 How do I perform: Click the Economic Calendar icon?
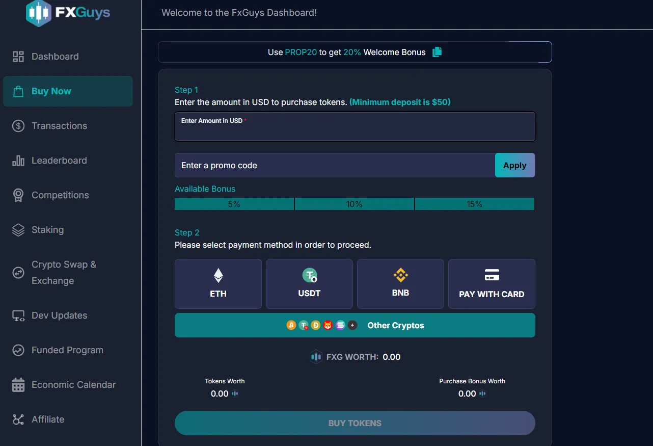[x=18, y=385]
